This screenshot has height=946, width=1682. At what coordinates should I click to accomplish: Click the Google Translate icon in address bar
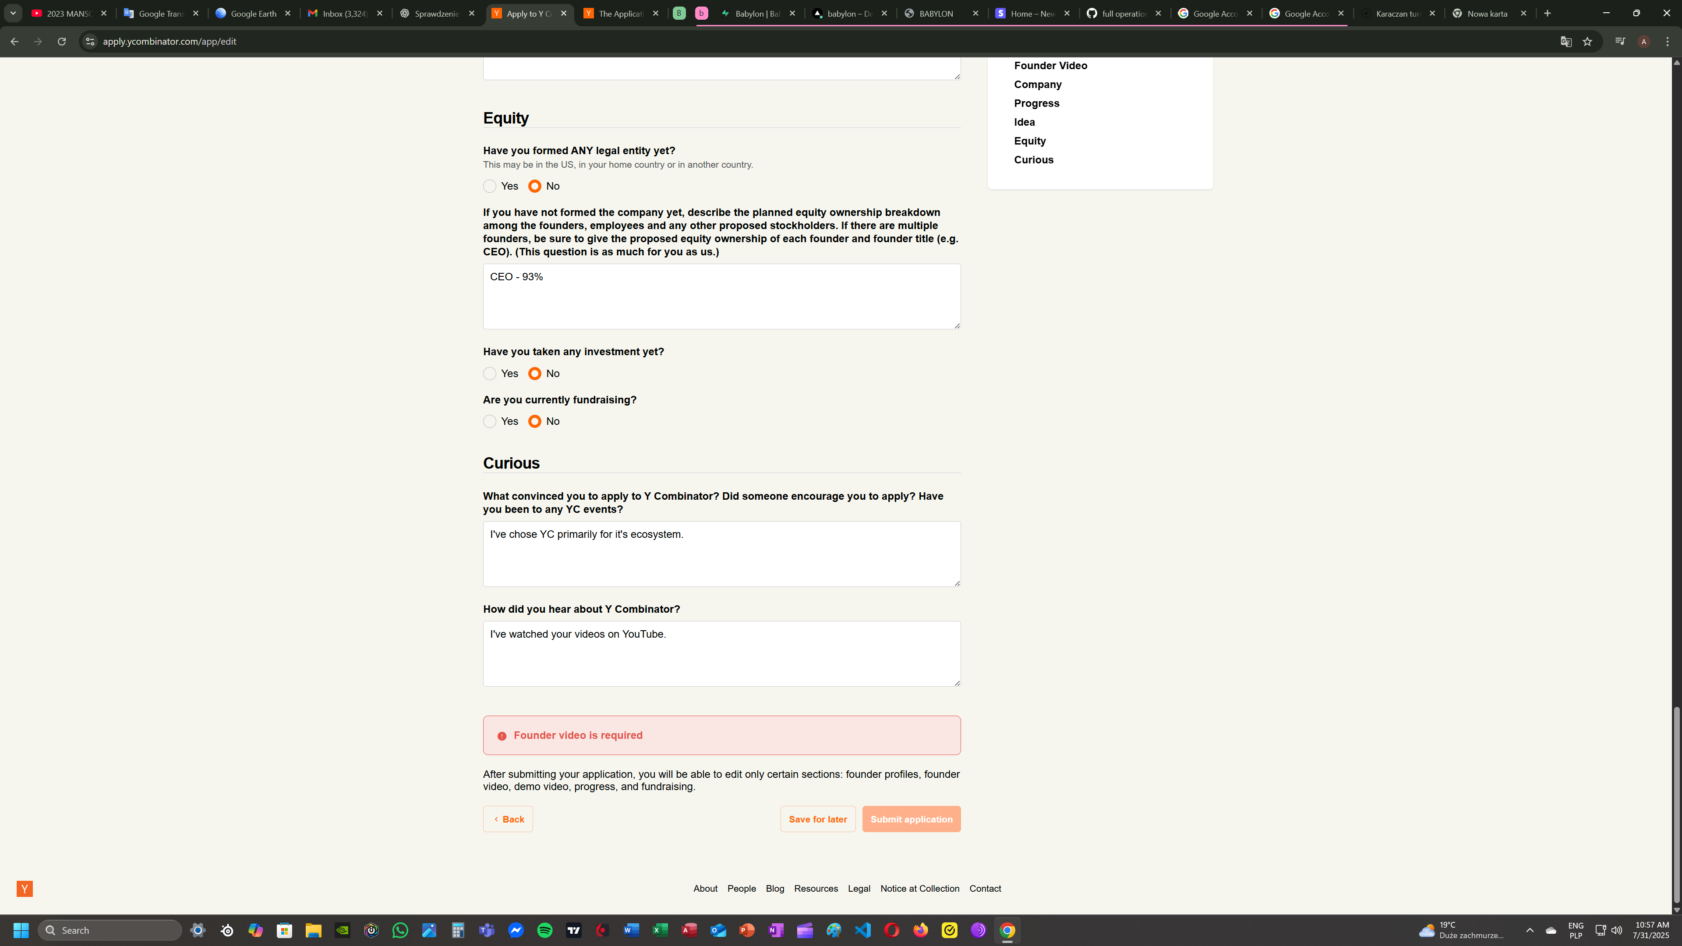click(x=1566, y=41)
